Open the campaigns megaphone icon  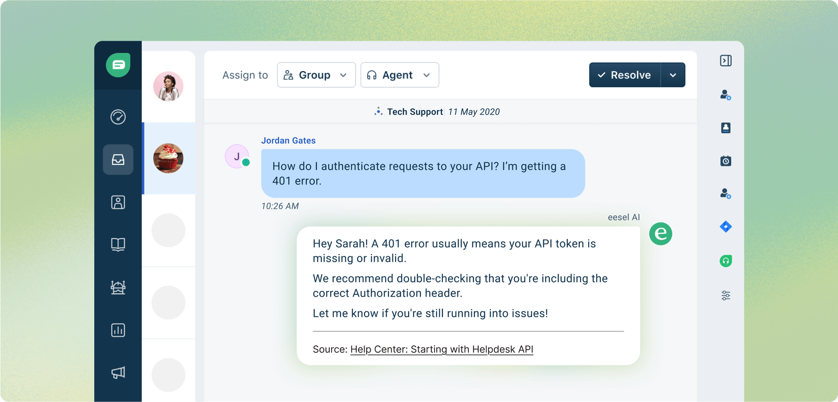[118, 373]
